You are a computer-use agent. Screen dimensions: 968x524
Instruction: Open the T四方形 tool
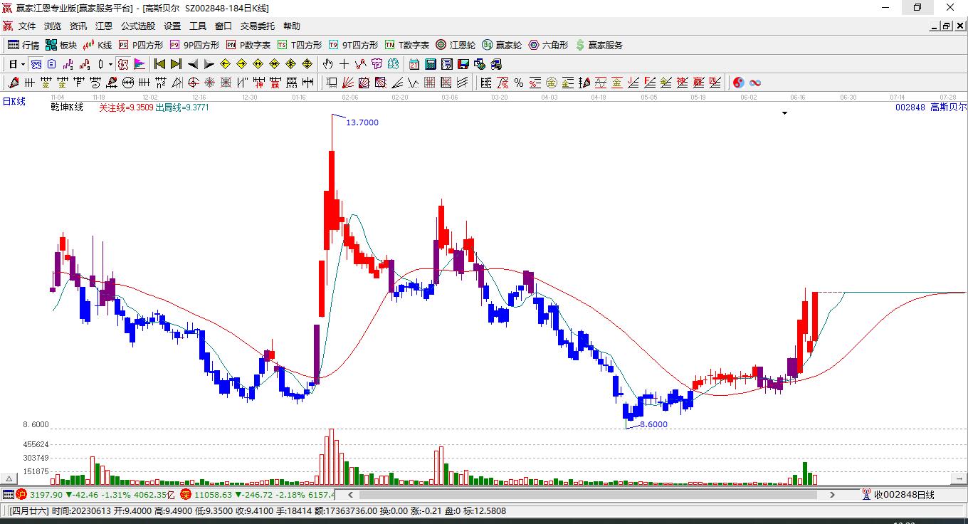300,45
